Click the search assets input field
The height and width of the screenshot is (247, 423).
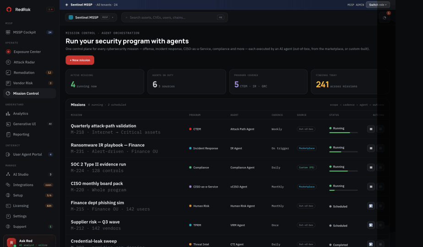[x=174, y=17]
